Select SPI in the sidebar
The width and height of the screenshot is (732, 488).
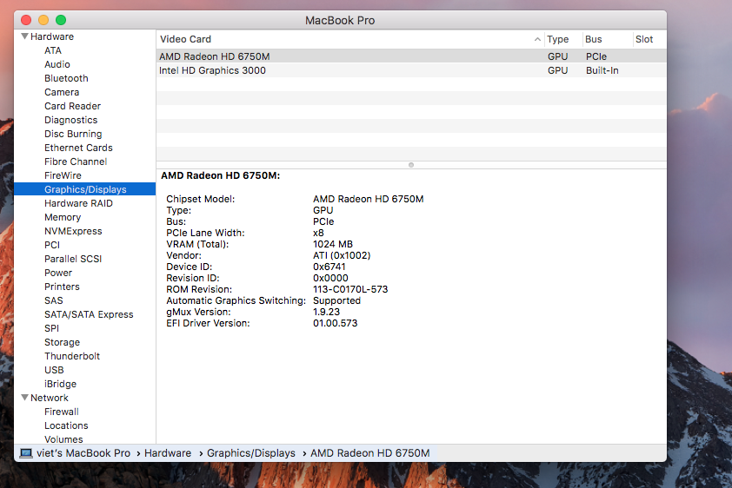(x=51, y=328)
